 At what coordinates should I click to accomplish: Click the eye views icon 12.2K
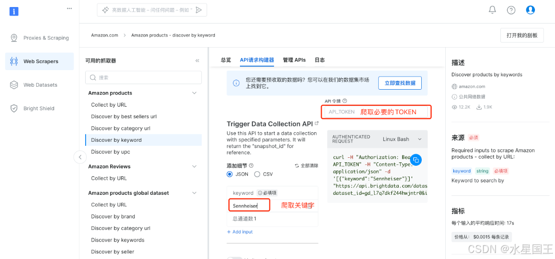[455, 107]
